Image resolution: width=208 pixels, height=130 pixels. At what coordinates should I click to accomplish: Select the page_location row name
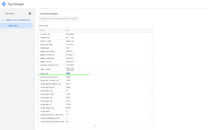click(x=47, y=55)
